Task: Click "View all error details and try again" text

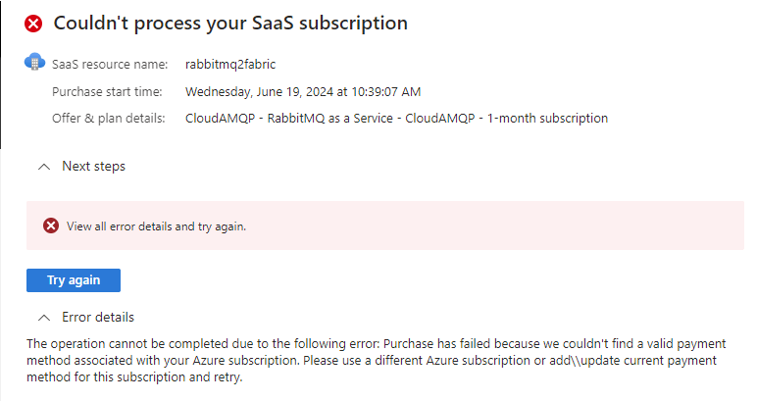Action: [x=156, y=226]
